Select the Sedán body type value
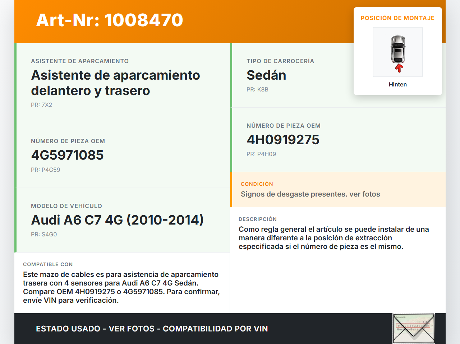This screenshot has width=460, height=344. (266, 75)
